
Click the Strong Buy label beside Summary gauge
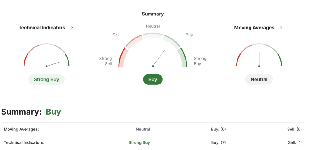coord(200,61)
